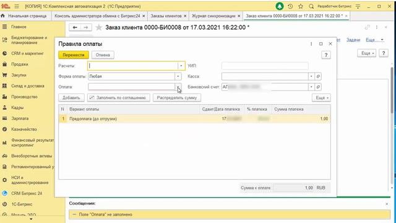Screen dimensions: 396x223
Task: Click the Сумма к оплате value
Action: (x=295, y=188)
